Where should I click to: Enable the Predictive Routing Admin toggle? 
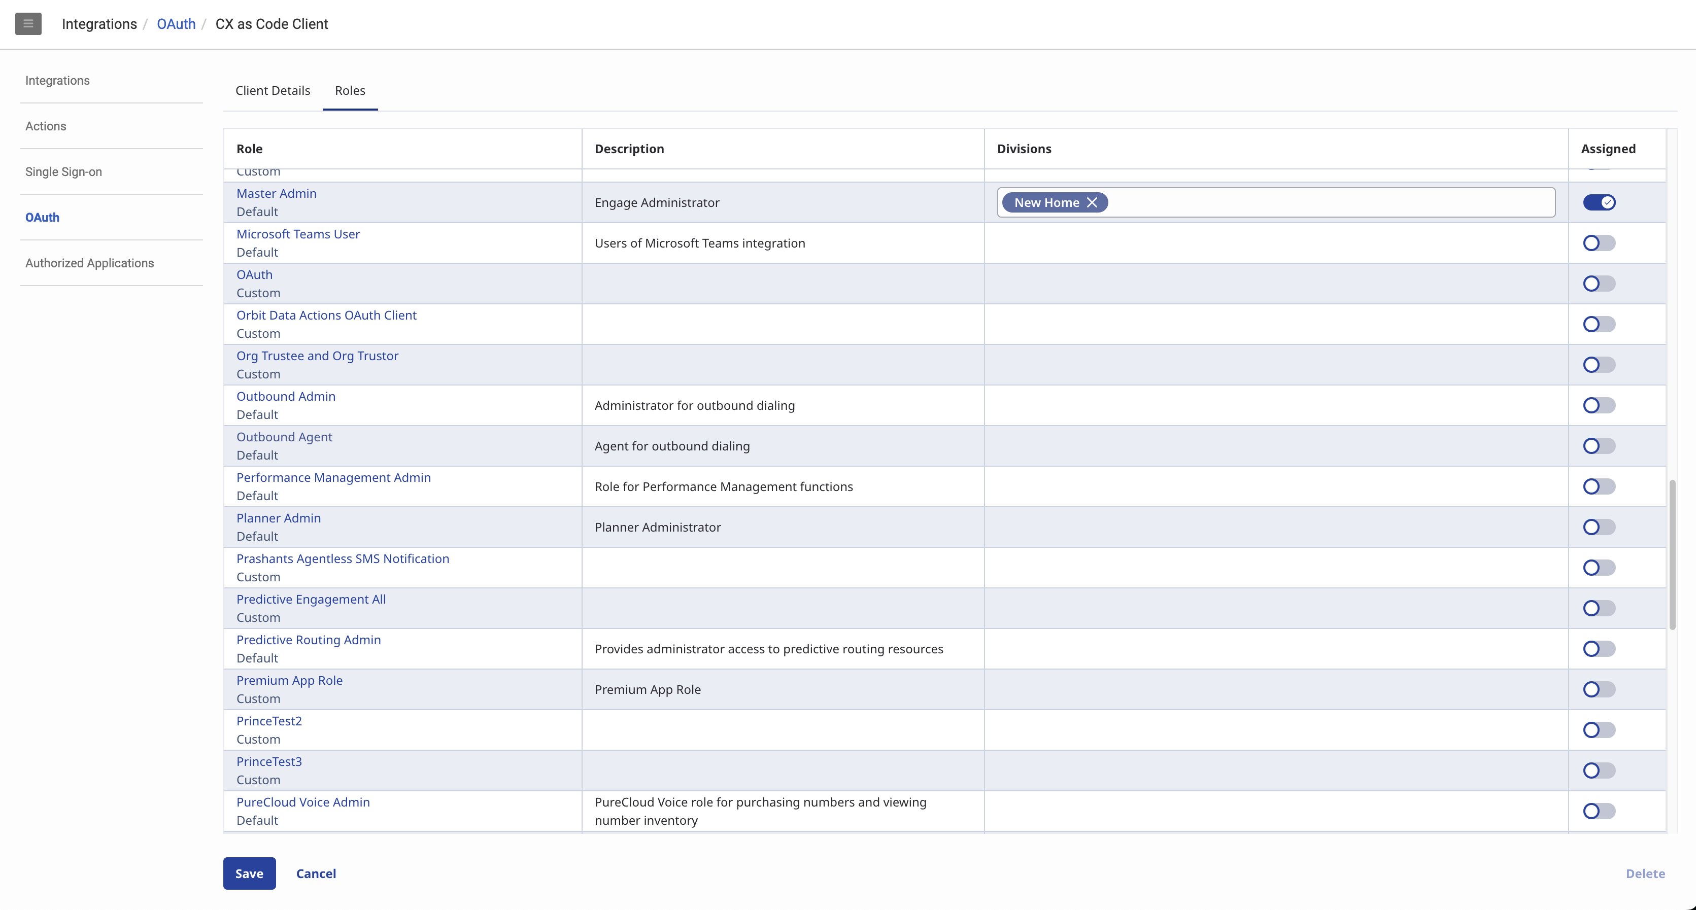tap(1598, 649)
